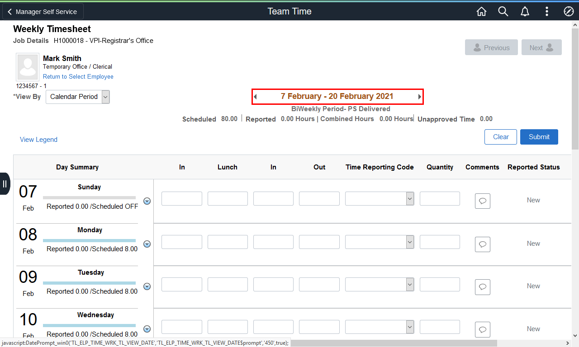Expand the left side panel handle
Screen dimensions: 579x347
click(x=5, y=183)
